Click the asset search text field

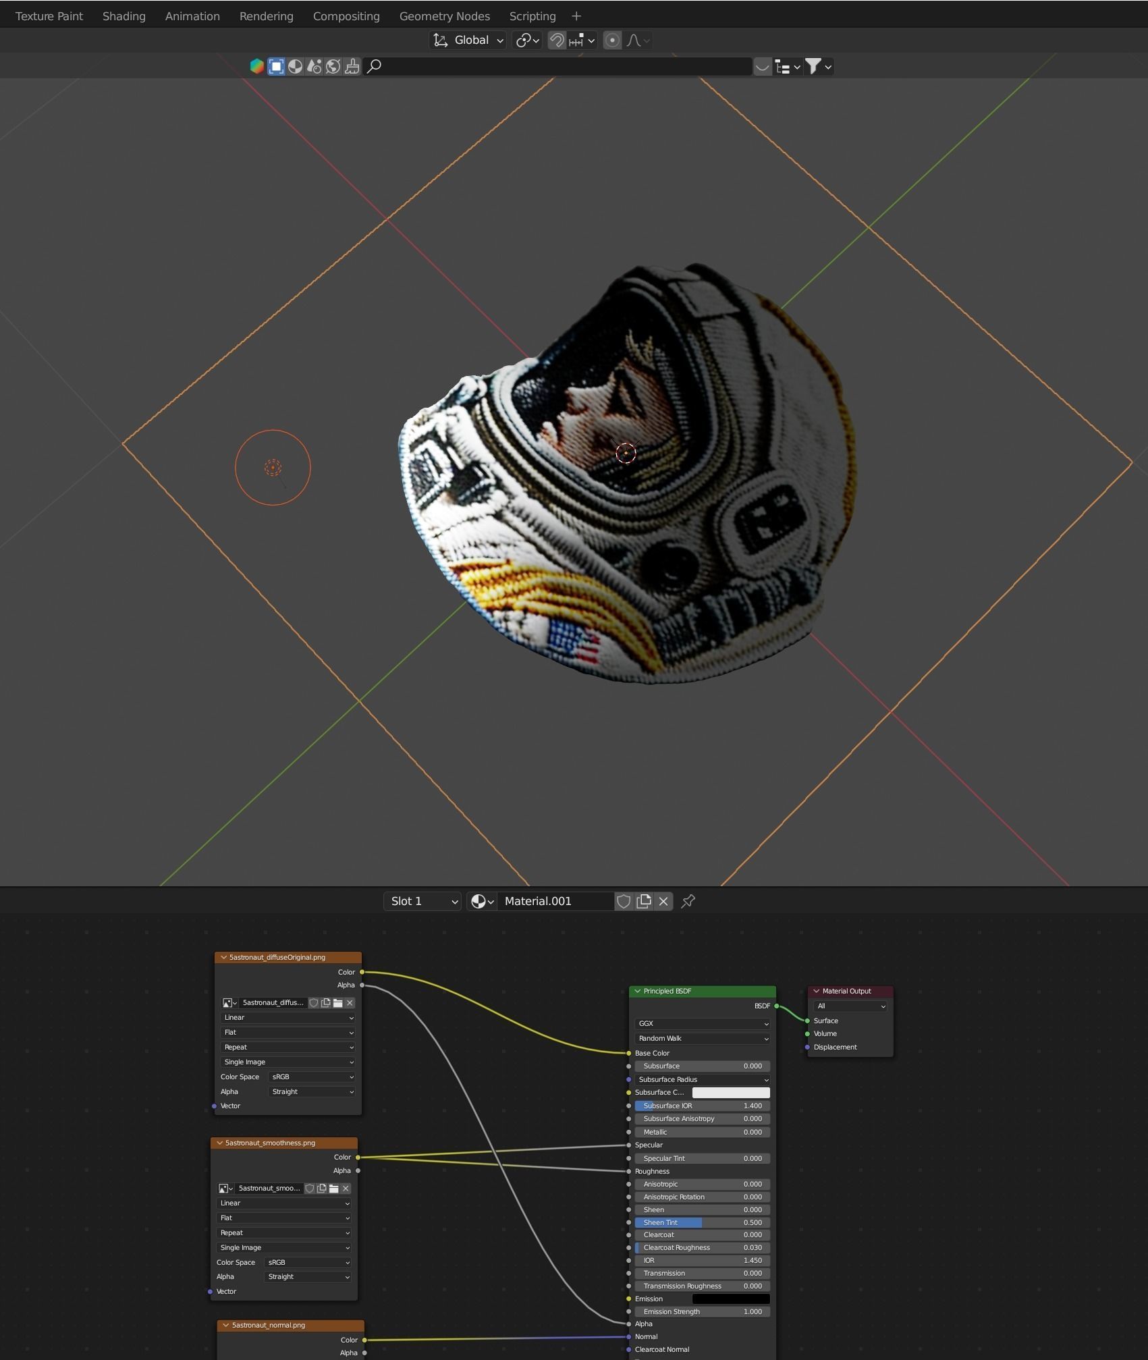tap(557, 66)
